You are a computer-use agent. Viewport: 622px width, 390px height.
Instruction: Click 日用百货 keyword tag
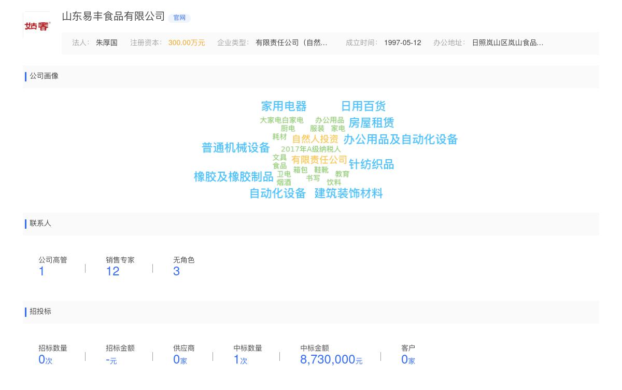tap(363, 106)
